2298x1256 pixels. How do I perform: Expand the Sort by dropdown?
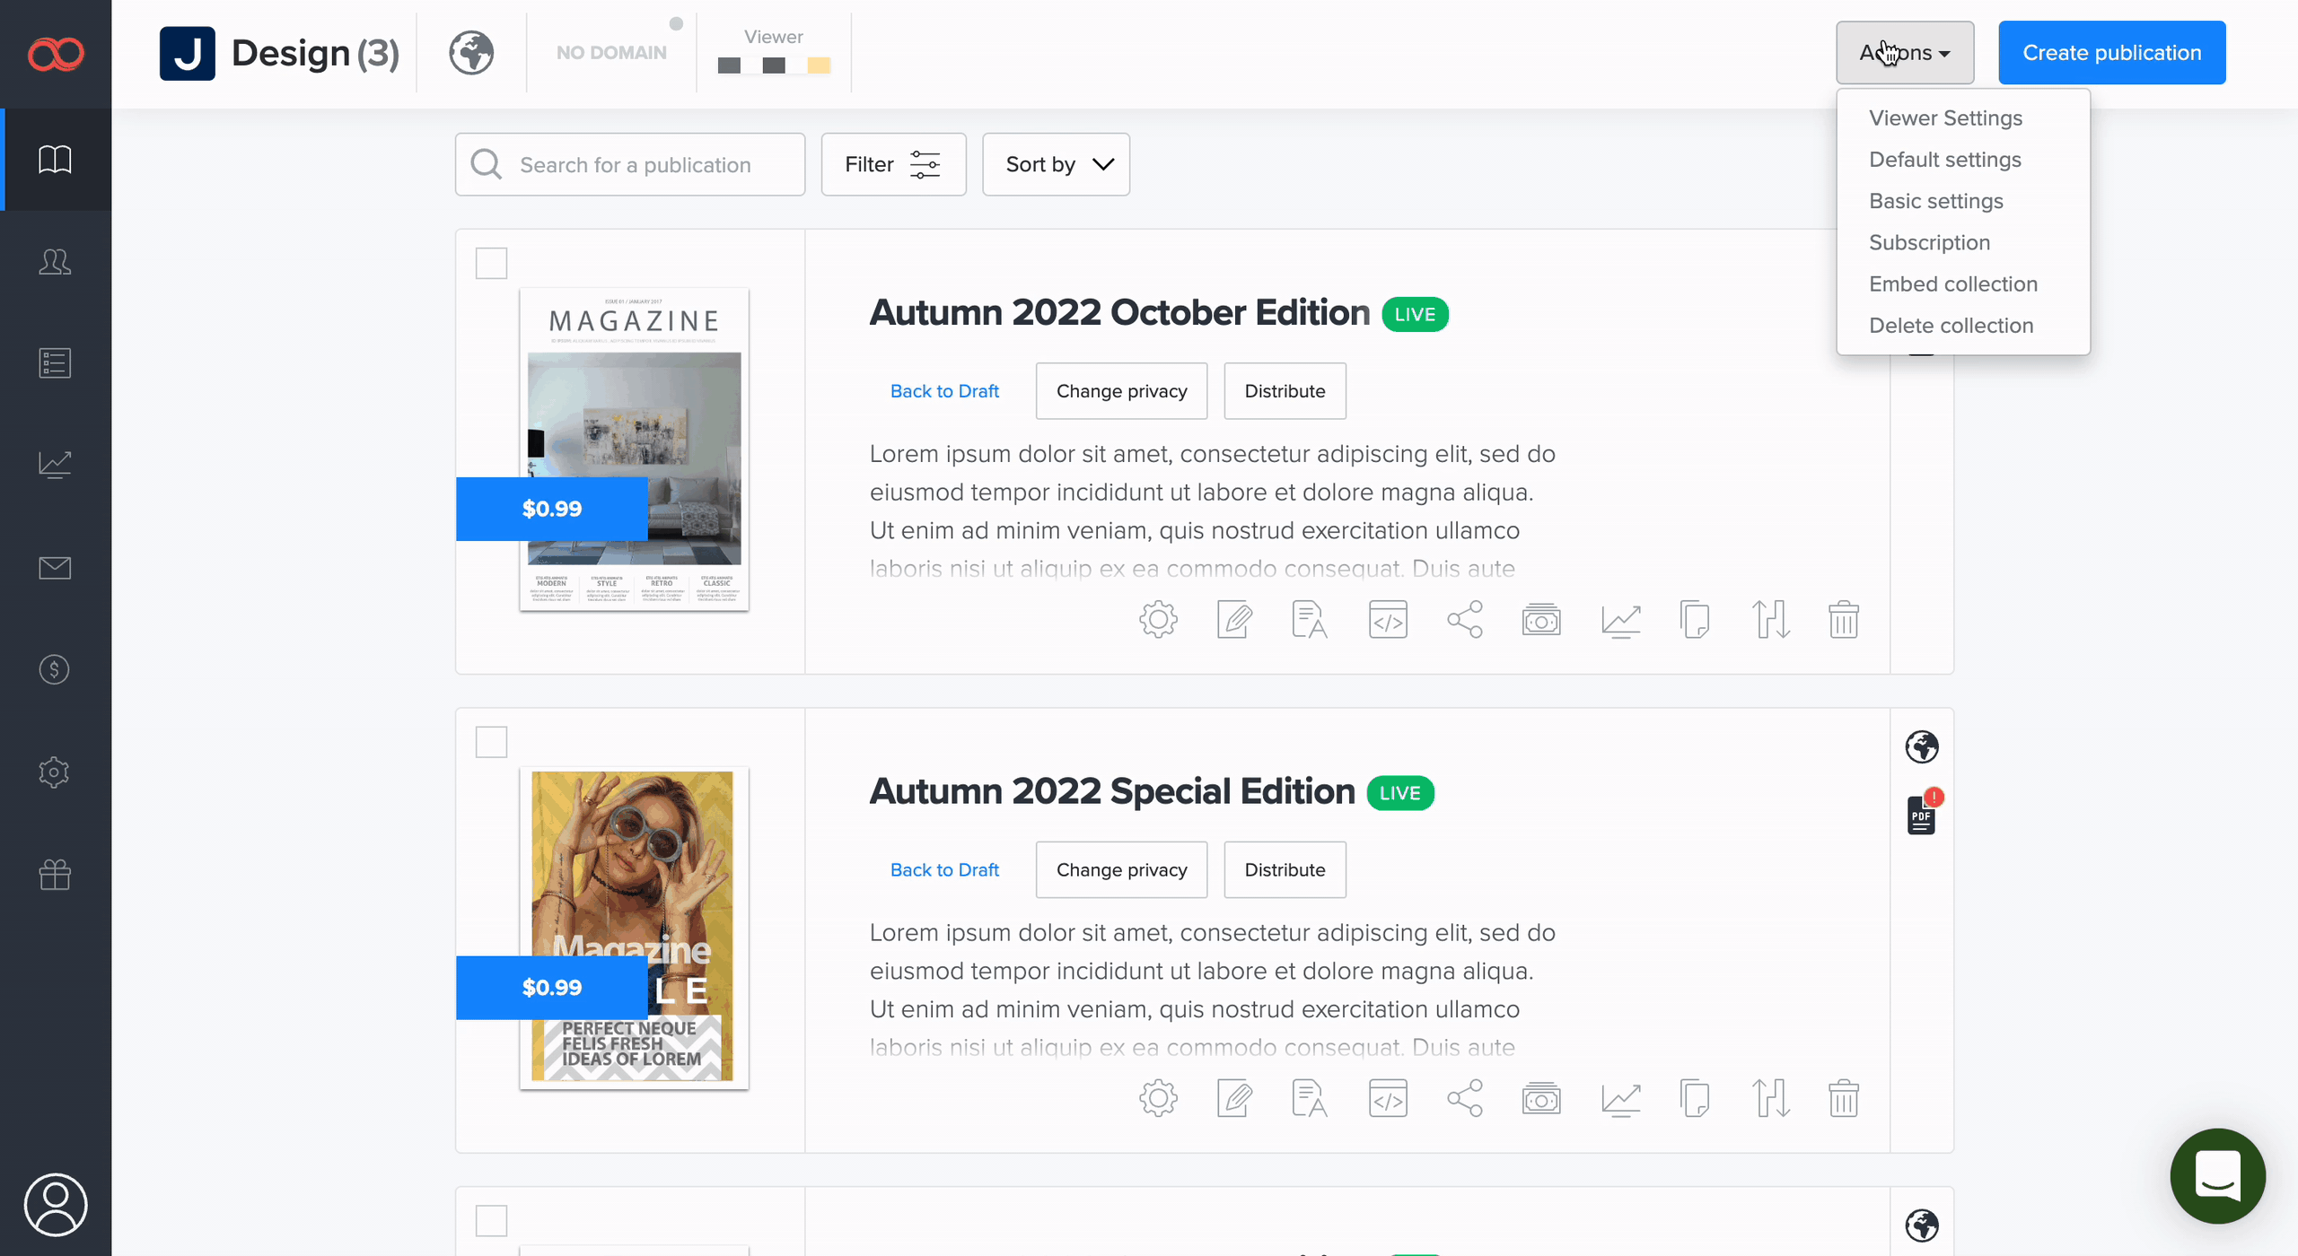point(1056,165)
